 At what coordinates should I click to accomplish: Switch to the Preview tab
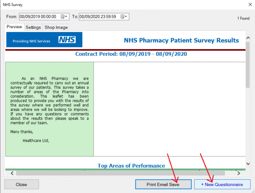pos(14,27)
